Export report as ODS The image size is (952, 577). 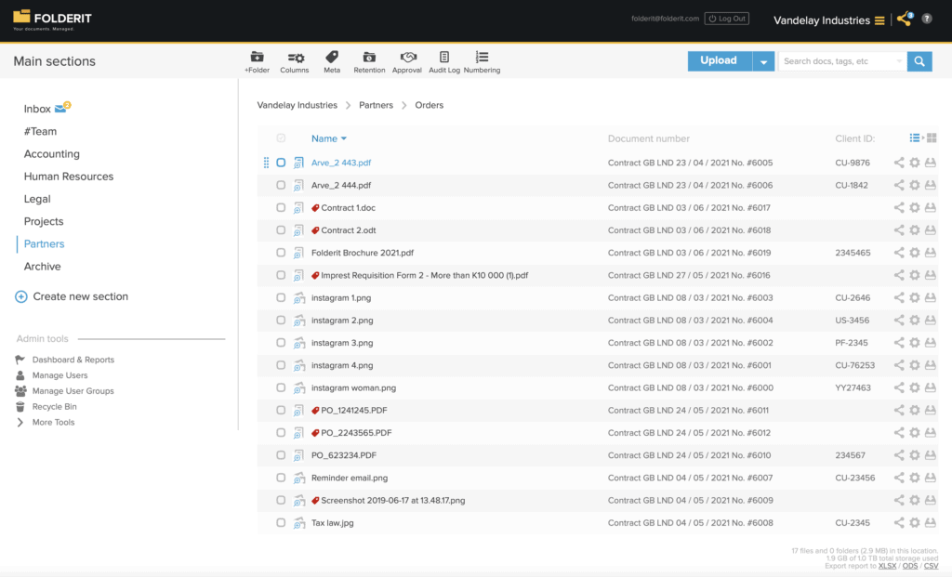point(910,566)
